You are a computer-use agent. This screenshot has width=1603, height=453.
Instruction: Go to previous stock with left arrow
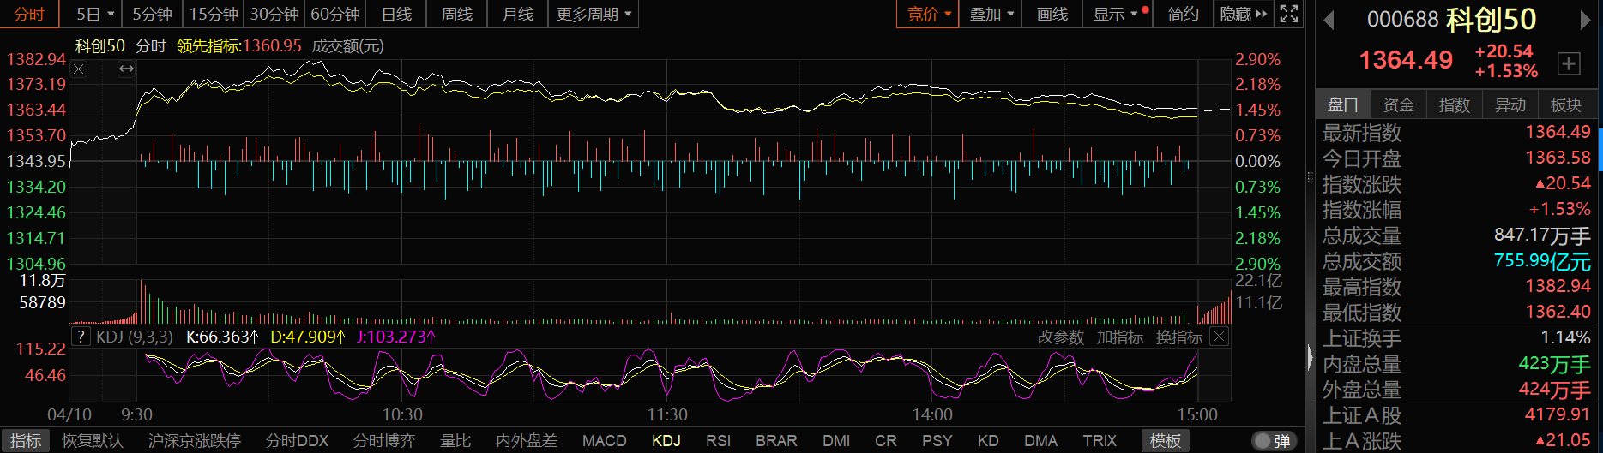(1329, 20)
